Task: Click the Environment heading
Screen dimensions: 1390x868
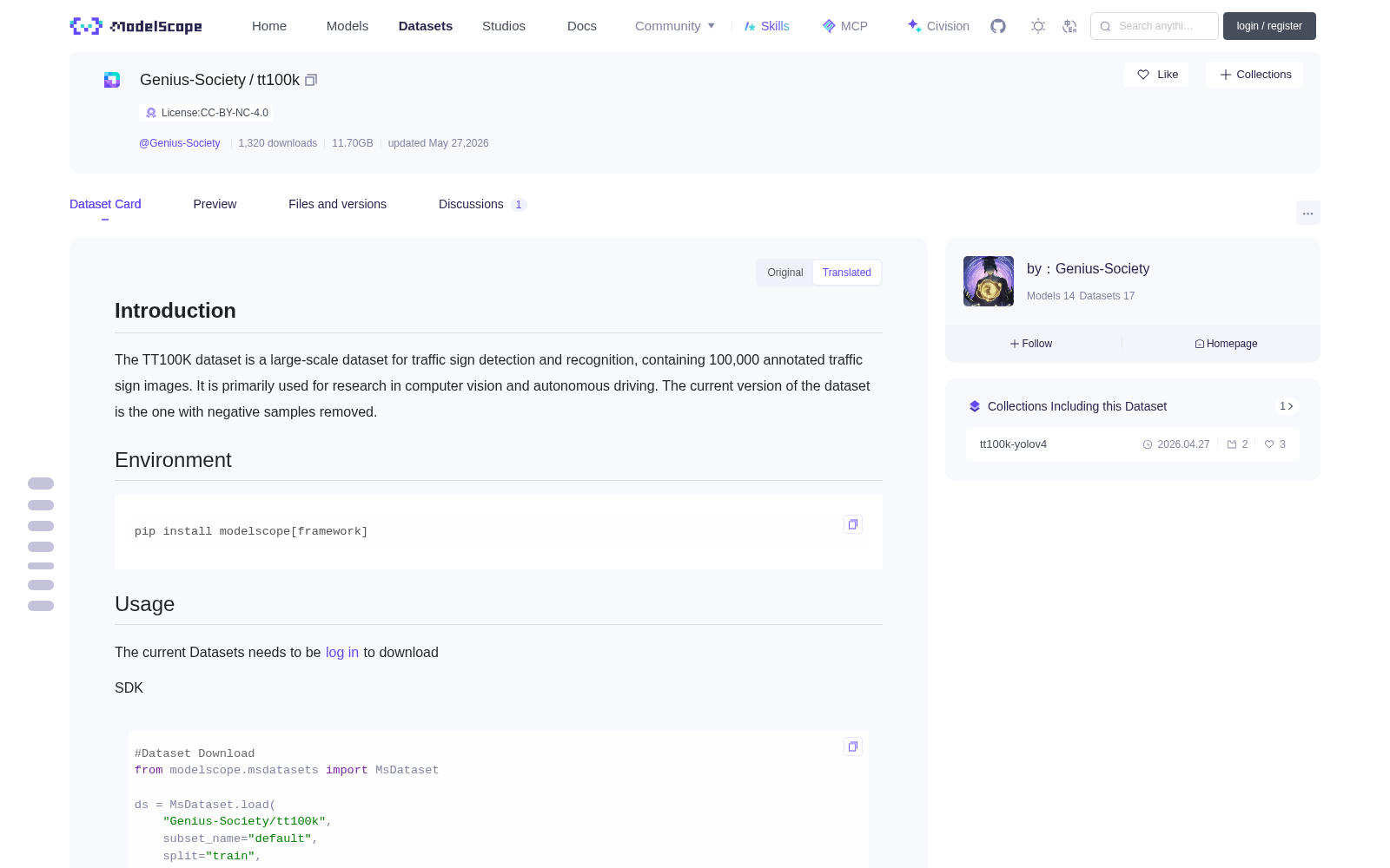Action: pyautogui.click(x=173, y=460)
